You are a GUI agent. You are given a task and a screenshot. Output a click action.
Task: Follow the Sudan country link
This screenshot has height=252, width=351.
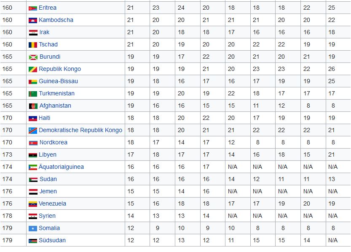coord(48,179)
